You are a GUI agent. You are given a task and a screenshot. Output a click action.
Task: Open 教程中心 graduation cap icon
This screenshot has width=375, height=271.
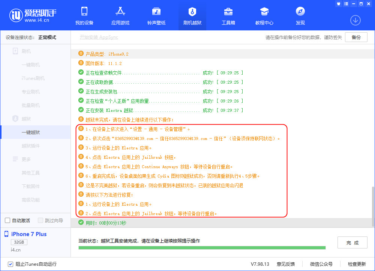(x=264, y=11)
